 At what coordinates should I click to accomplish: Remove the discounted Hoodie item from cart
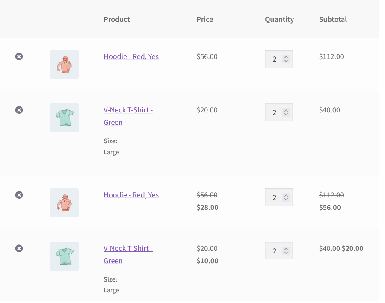(x=19, y=195)
